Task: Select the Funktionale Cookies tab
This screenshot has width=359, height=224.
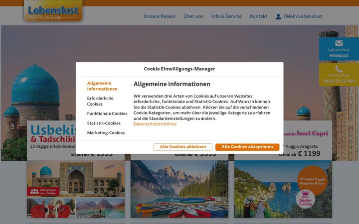Action: tap(107, 113)
